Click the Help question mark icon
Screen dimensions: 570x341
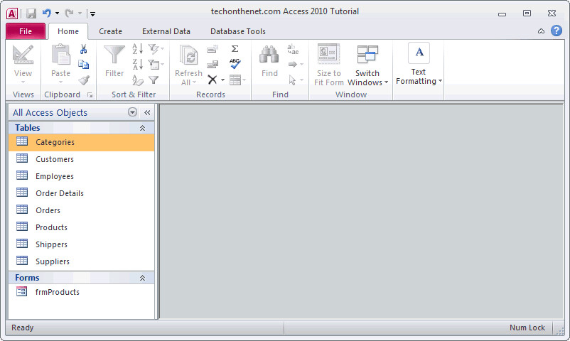click(x=556, y=31)
